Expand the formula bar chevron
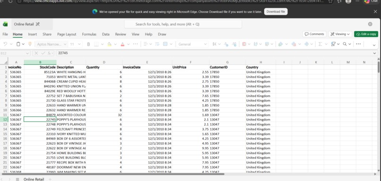The image size is (381, 181). coord(374,53)
